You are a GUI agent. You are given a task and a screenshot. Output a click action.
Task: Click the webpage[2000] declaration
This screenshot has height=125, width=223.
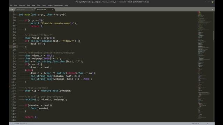point(42,59)
